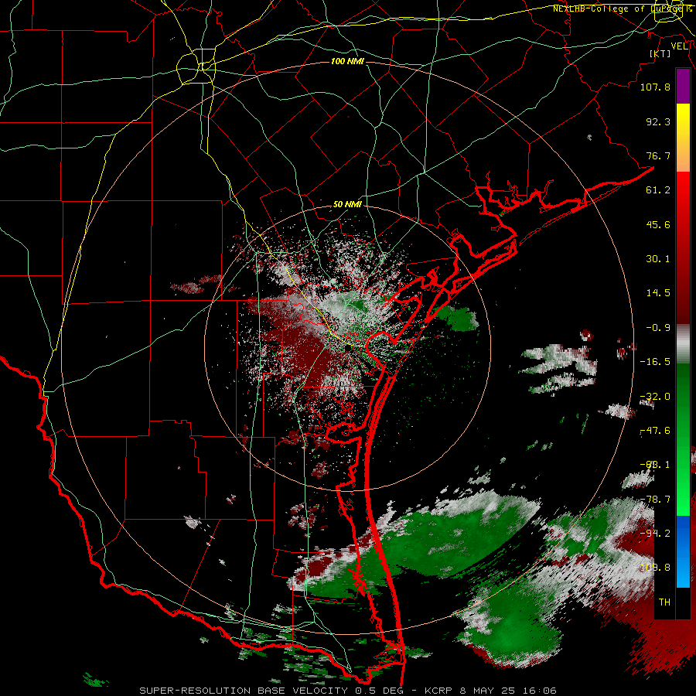Viewport: 696px width, 696px height.
Task: Select the 107.8 velocity scale value
Action: click(x=655, y=87)
